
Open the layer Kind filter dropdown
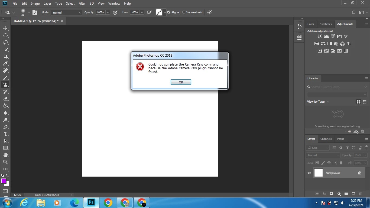click(x=318, y=148)
